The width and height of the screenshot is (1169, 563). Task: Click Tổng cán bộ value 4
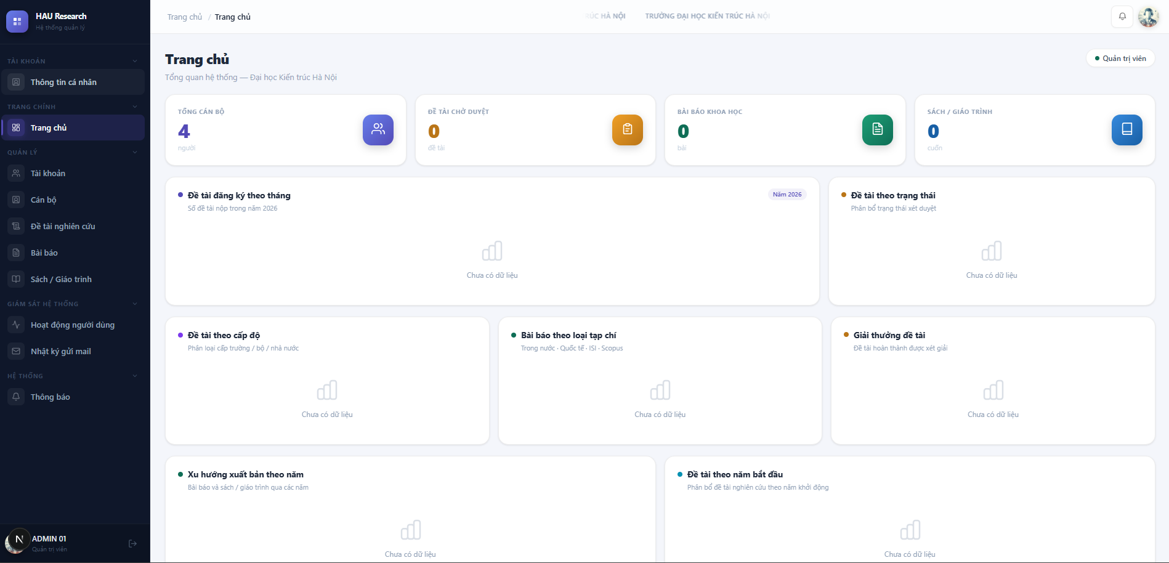tap(184, 131)
